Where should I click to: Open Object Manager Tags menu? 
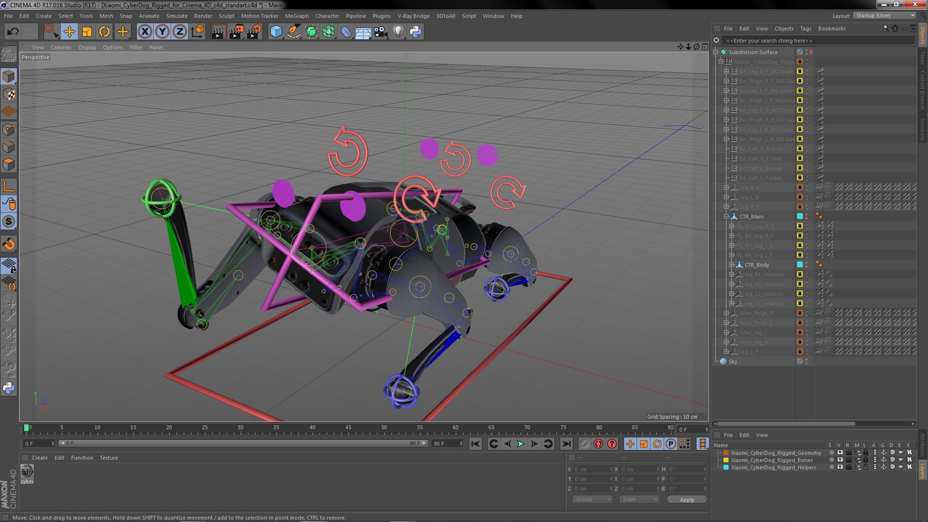(x=805, y=29)
